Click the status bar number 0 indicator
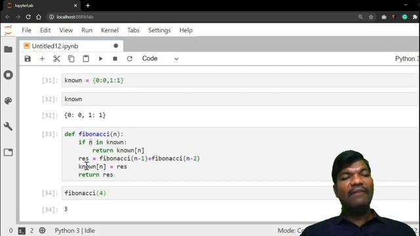The image size is (420, 236). click(10, 230)
